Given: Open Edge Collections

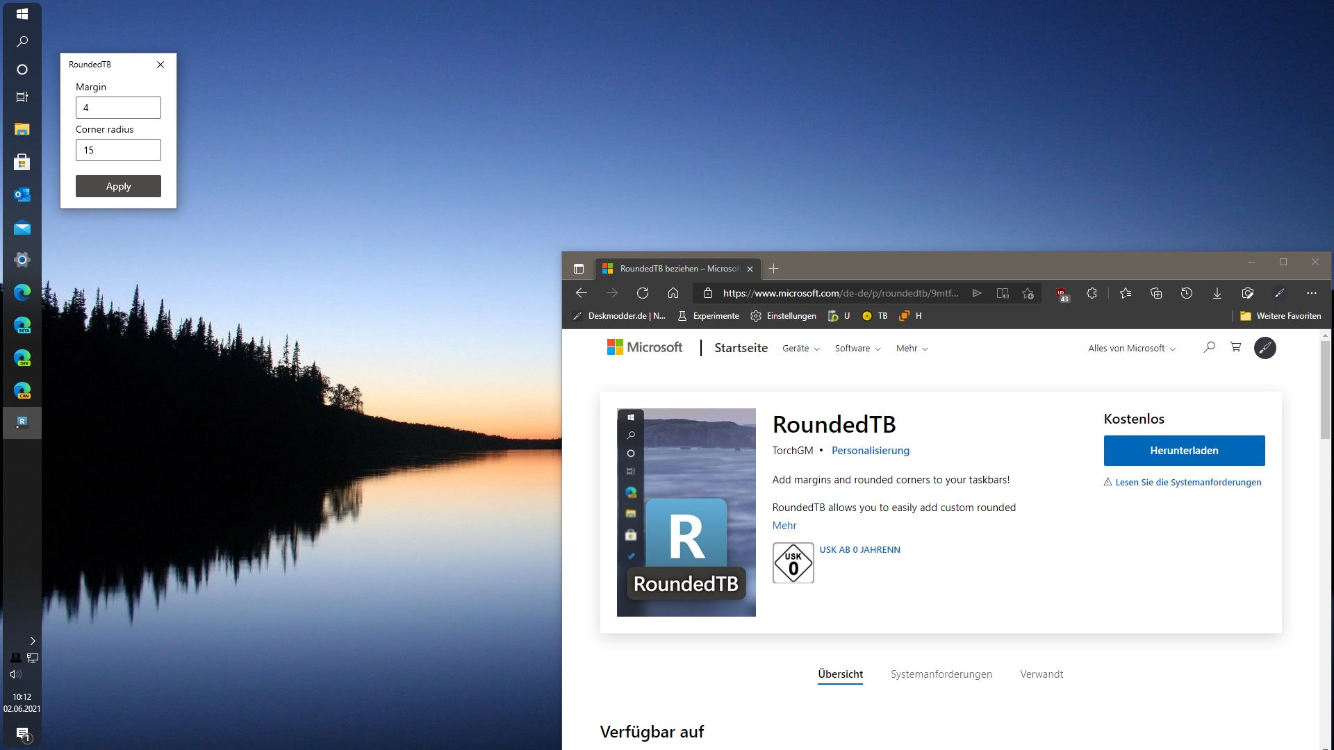Looking at the screenshot, I should point(1156,293).
